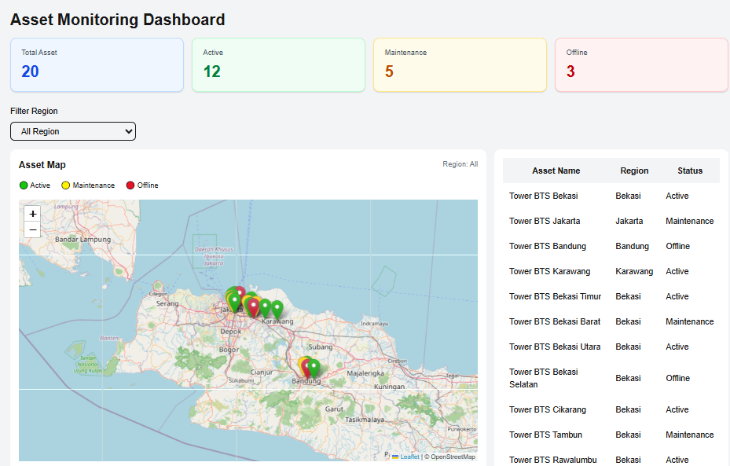Click the Asset Map heading

(x=42, y=165)
